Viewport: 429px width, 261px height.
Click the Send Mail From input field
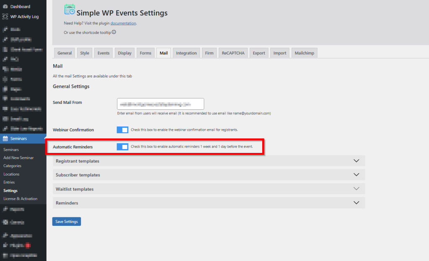click(x=160, y=104)
